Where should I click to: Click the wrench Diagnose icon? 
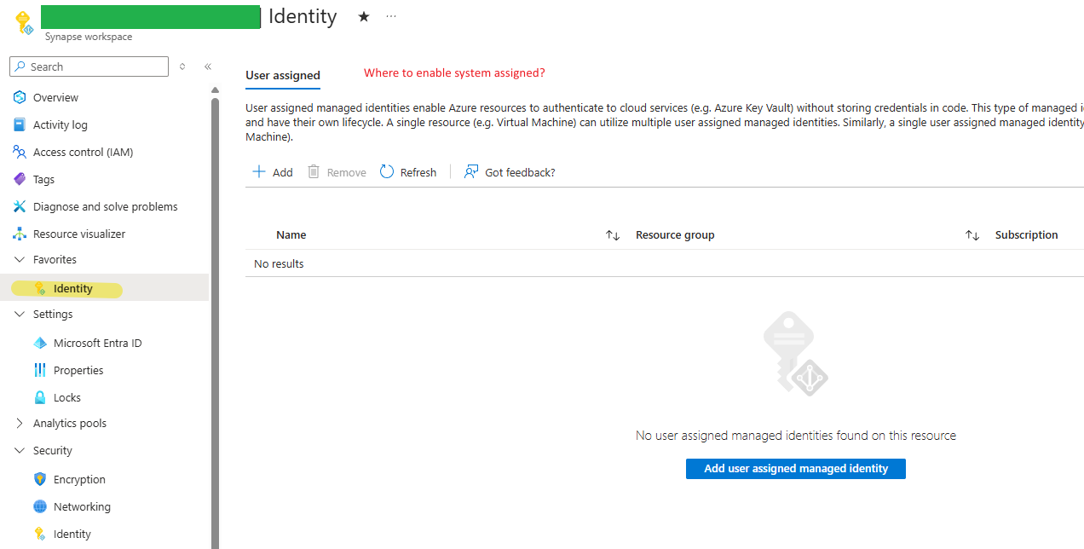pyautogui.click(x=20, y=206)
